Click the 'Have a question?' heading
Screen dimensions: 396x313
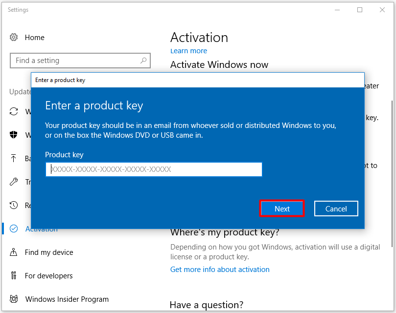207,305
